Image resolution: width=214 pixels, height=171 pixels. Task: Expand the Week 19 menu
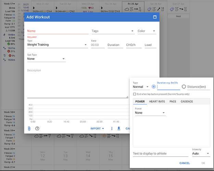point(10,130)
